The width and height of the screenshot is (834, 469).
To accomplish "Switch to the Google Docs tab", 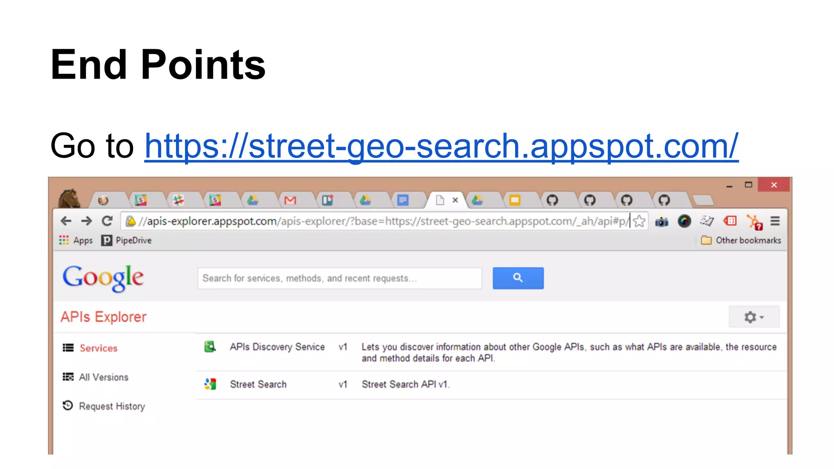I will 403,200.
